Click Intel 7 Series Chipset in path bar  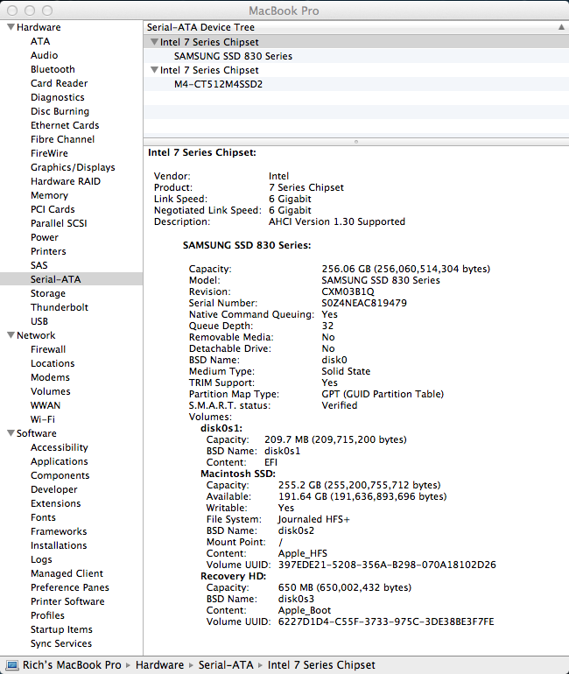point(321,665)
